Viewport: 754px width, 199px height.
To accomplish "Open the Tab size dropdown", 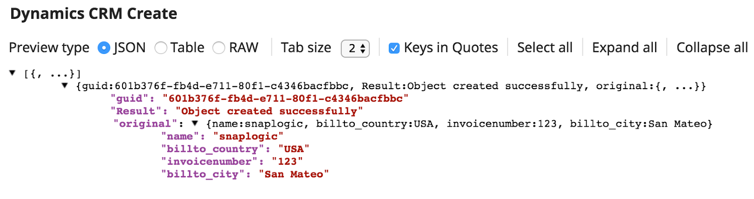I will [x=355, y=48].
